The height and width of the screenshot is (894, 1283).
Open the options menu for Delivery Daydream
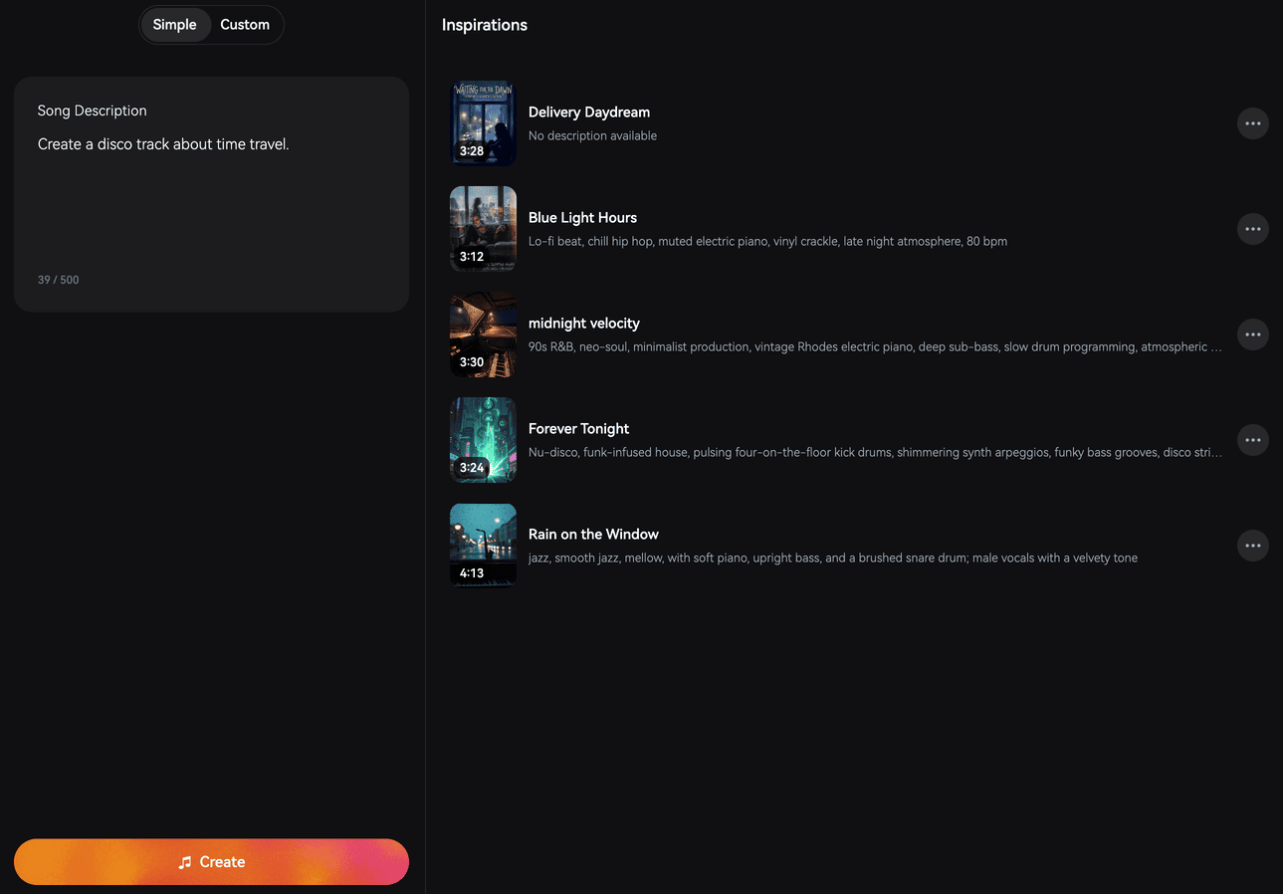[1252, 122]
